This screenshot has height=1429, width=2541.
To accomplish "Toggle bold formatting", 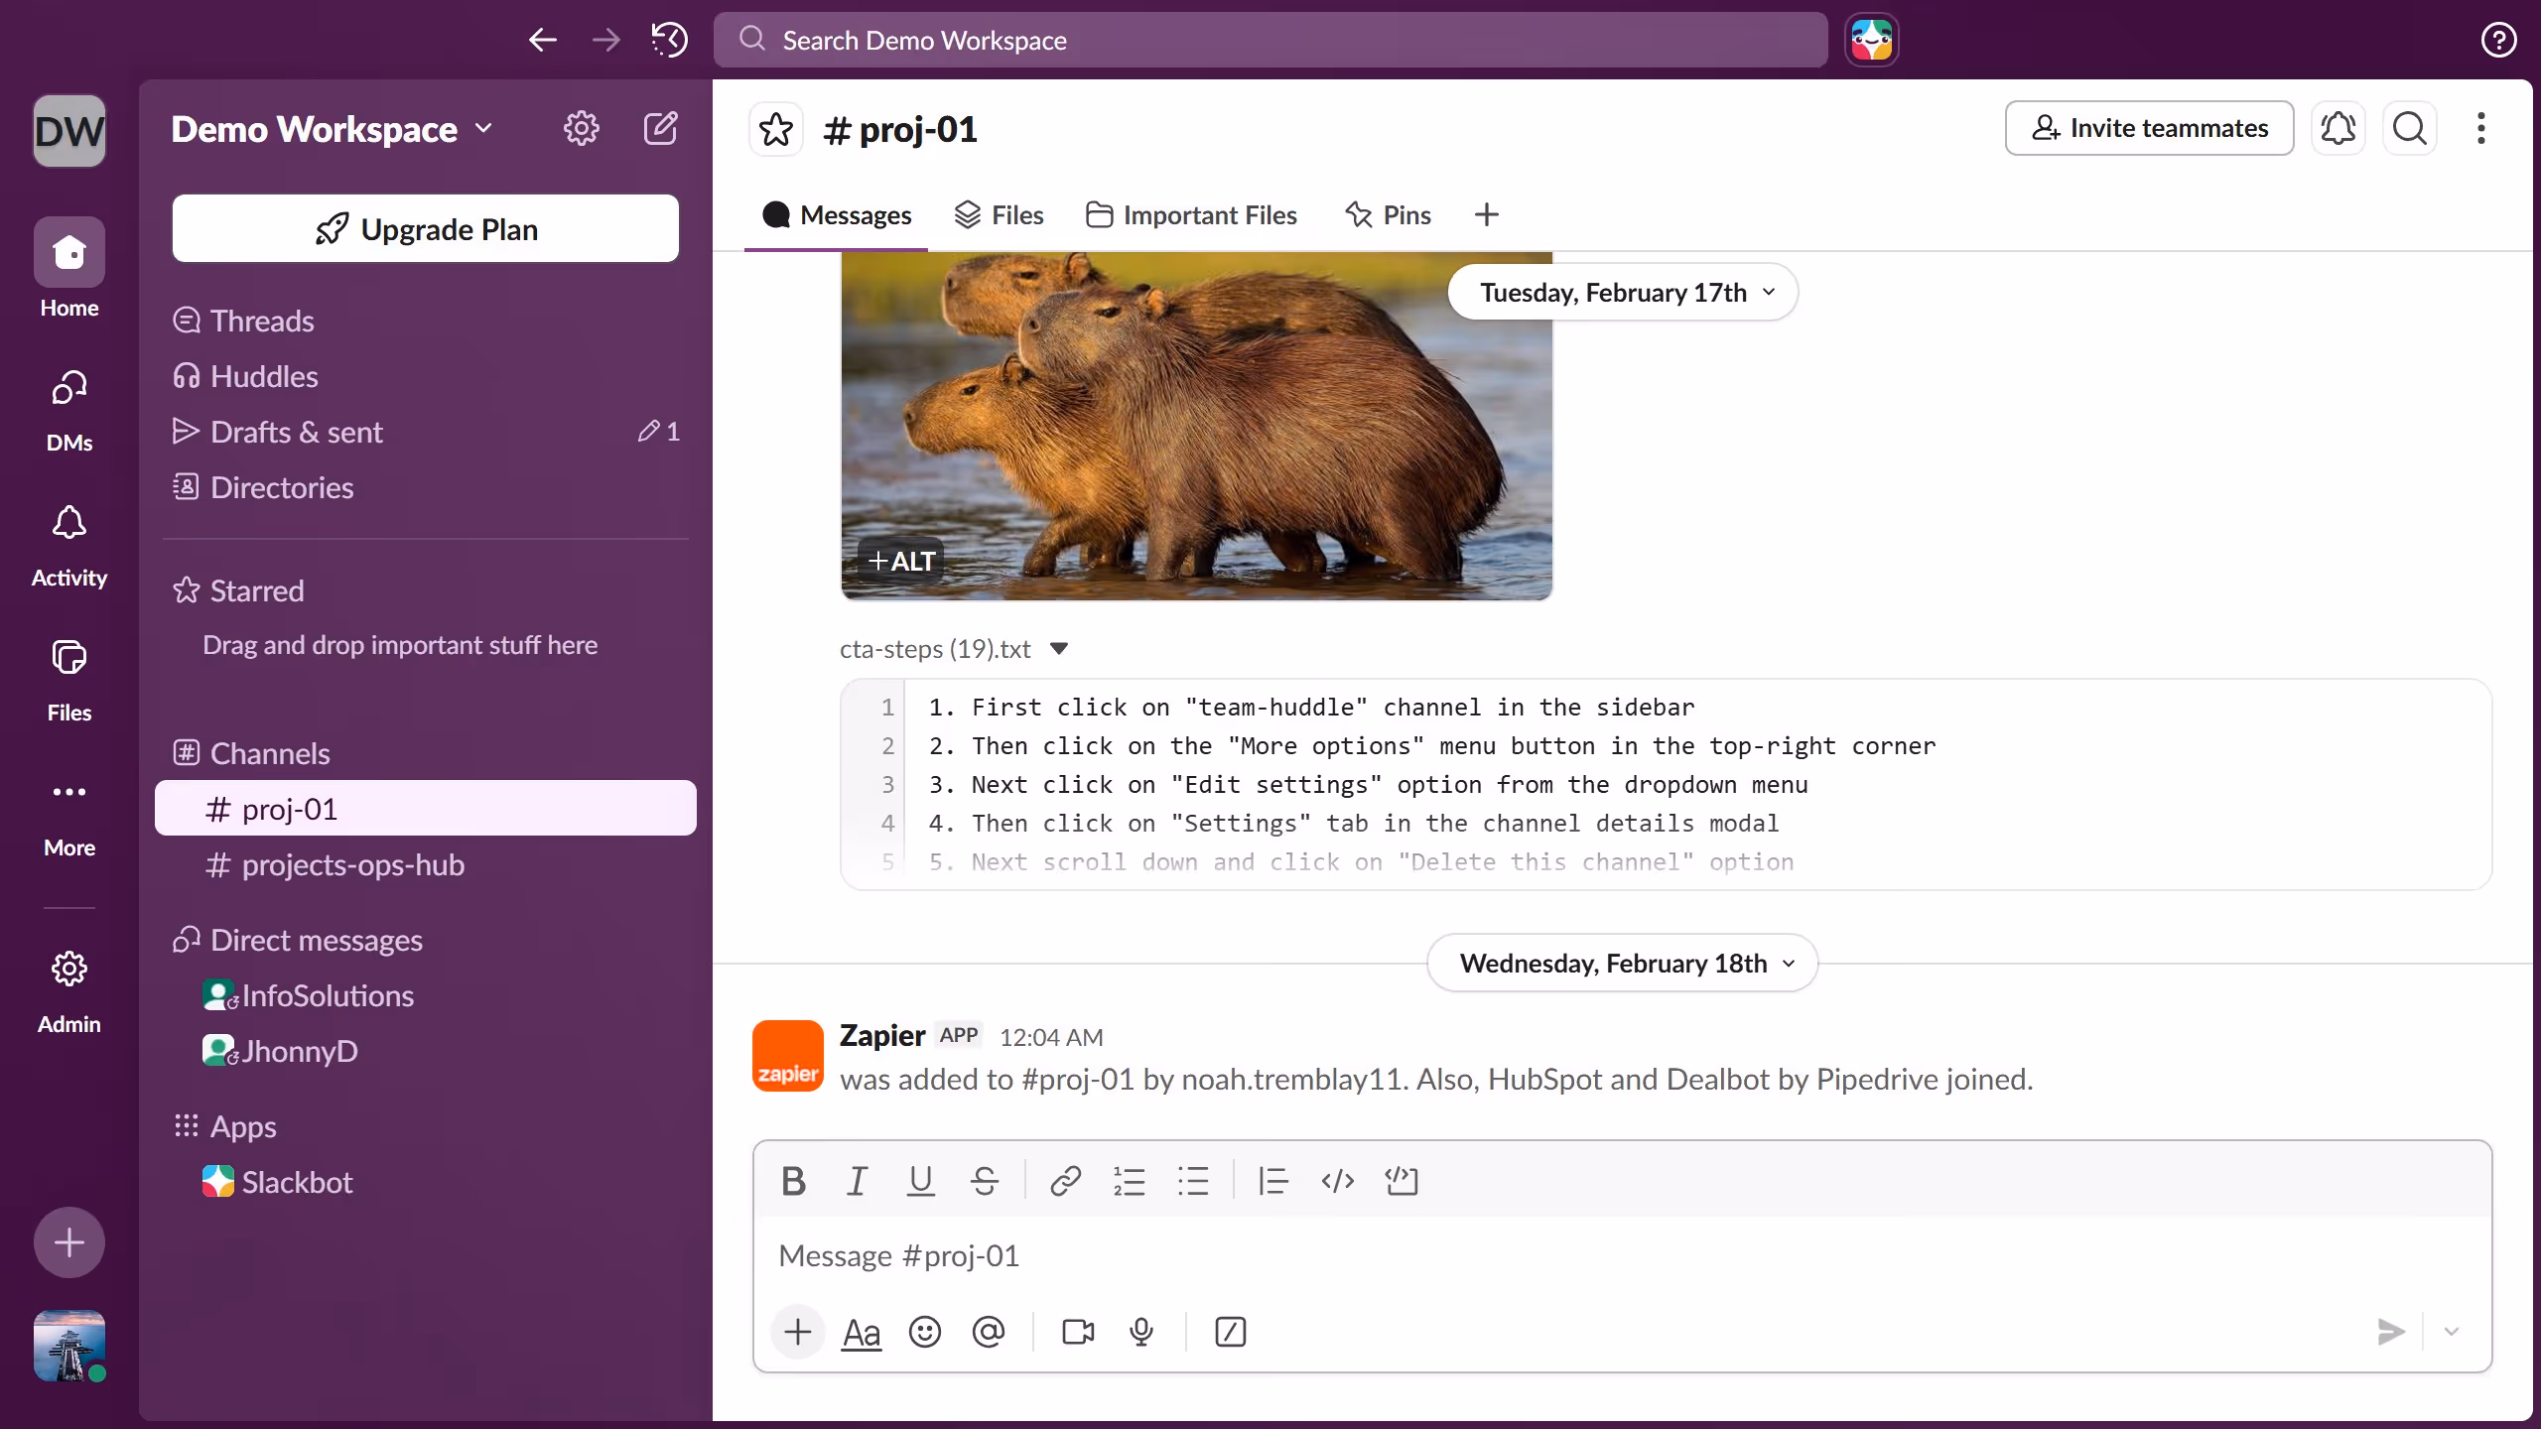I will 793,1181.
